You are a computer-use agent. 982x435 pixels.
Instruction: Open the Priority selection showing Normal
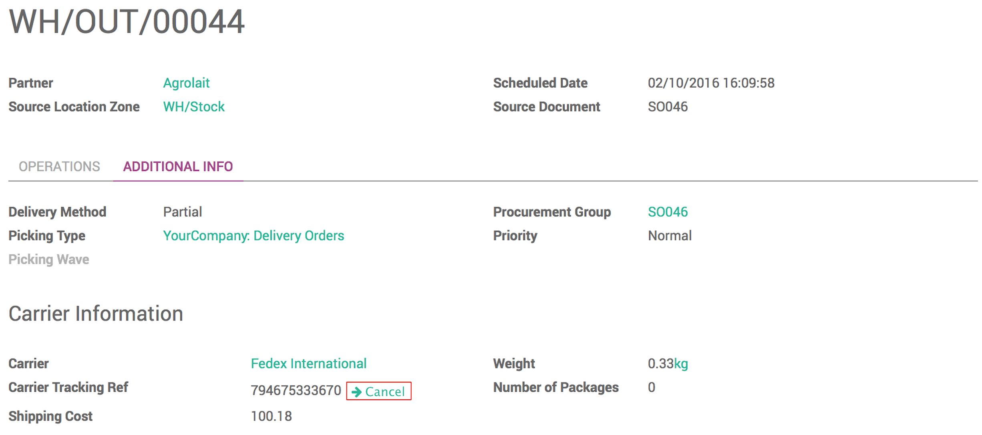click(x=670, y=236)
